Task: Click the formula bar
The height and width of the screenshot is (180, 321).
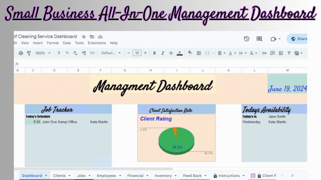Action: click(163, 64)
